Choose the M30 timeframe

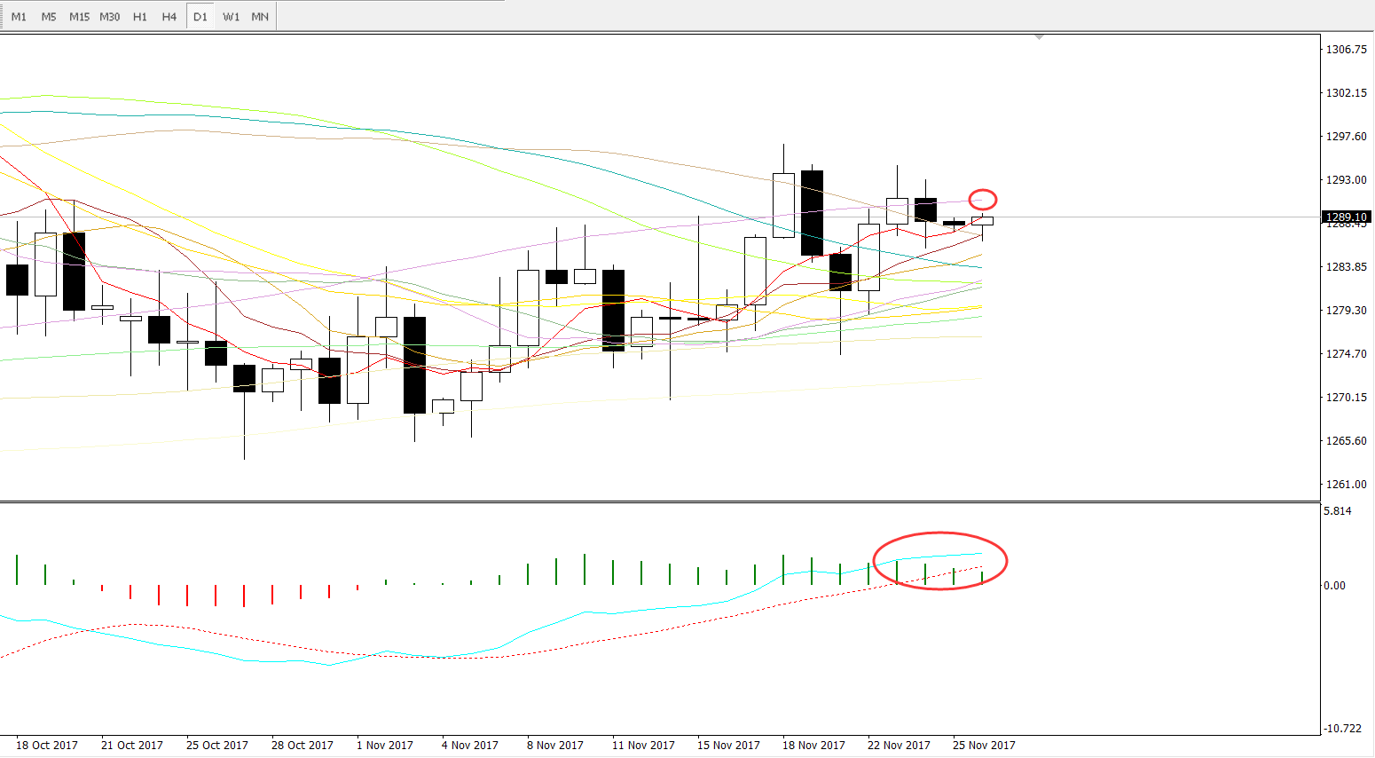pyautogui.click(x=109, y=17)
